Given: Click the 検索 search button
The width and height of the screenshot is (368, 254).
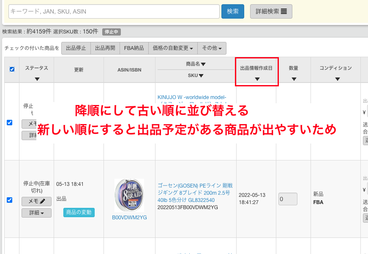Looking at the screenshot, I should pyautogui.click(x=232, y=11).
